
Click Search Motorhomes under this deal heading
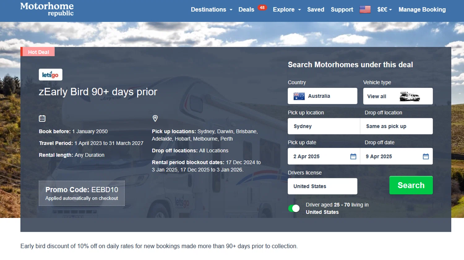tap(350, 65)
